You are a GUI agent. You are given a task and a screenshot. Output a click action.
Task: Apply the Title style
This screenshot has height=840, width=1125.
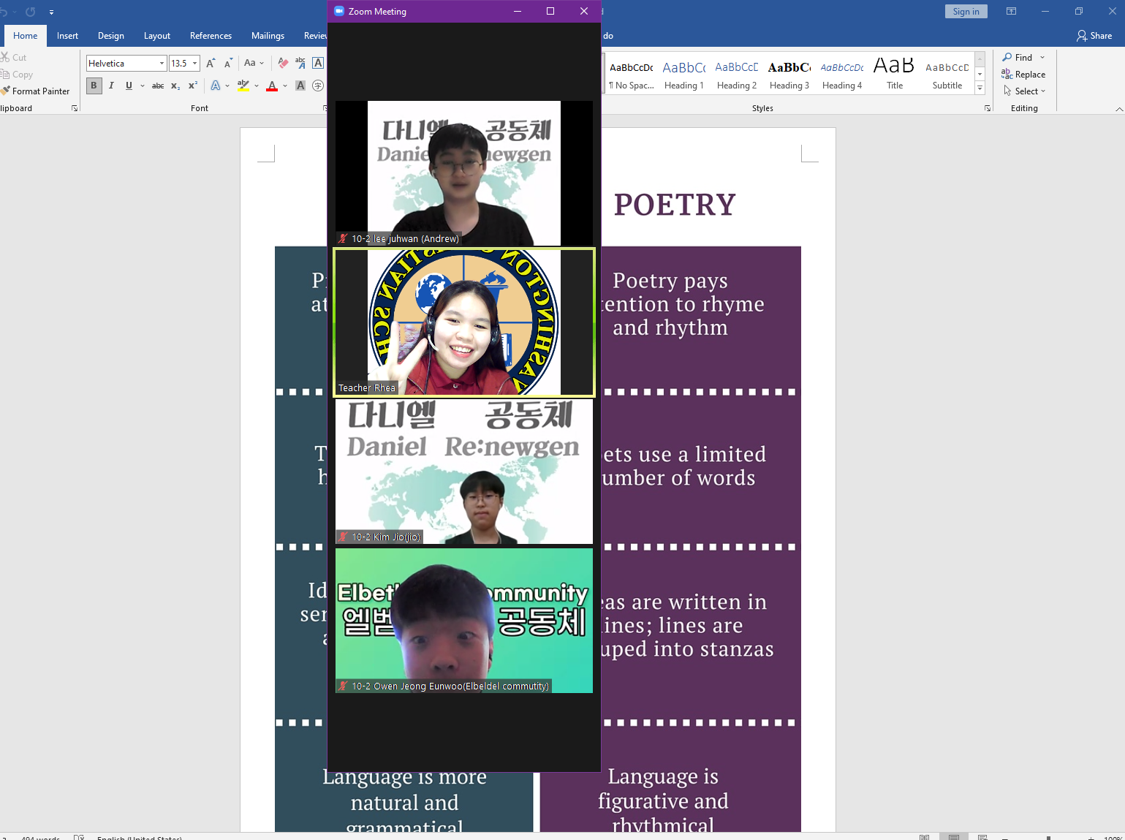click(895, 75)
